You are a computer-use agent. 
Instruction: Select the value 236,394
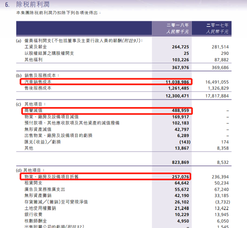(x=220, y=177)
